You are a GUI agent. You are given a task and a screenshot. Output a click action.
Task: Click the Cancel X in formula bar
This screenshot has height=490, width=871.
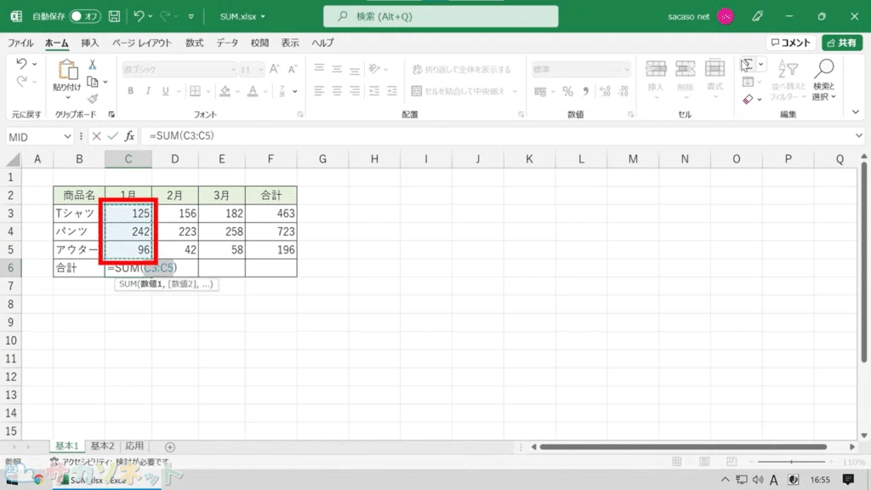[x=96, y=136]
